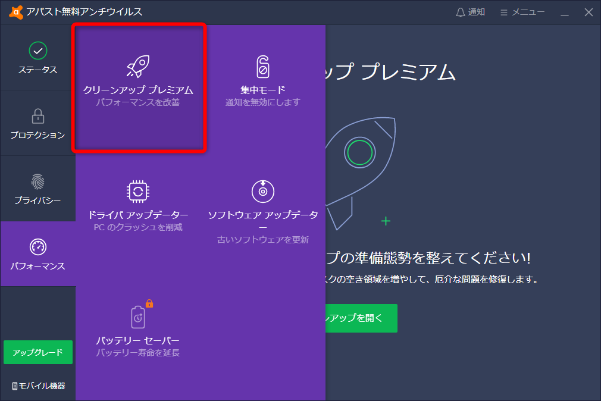
Task: Click パフォーマンスを改善 subtitle under cleanup tile
Action: click(x=138, y=102)
